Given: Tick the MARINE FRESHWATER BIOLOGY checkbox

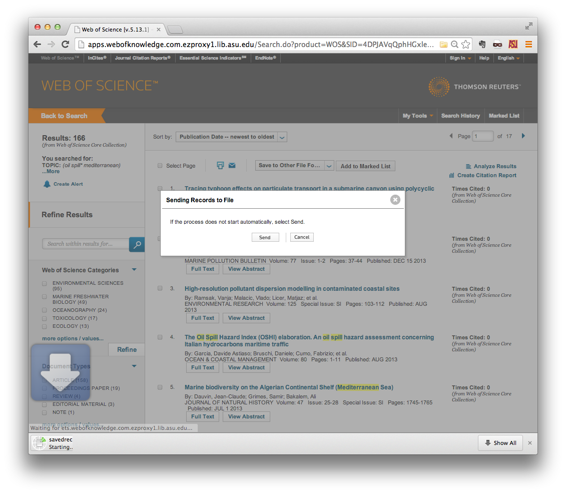Looking at the screenshot, I should click(x=45, y=297).
